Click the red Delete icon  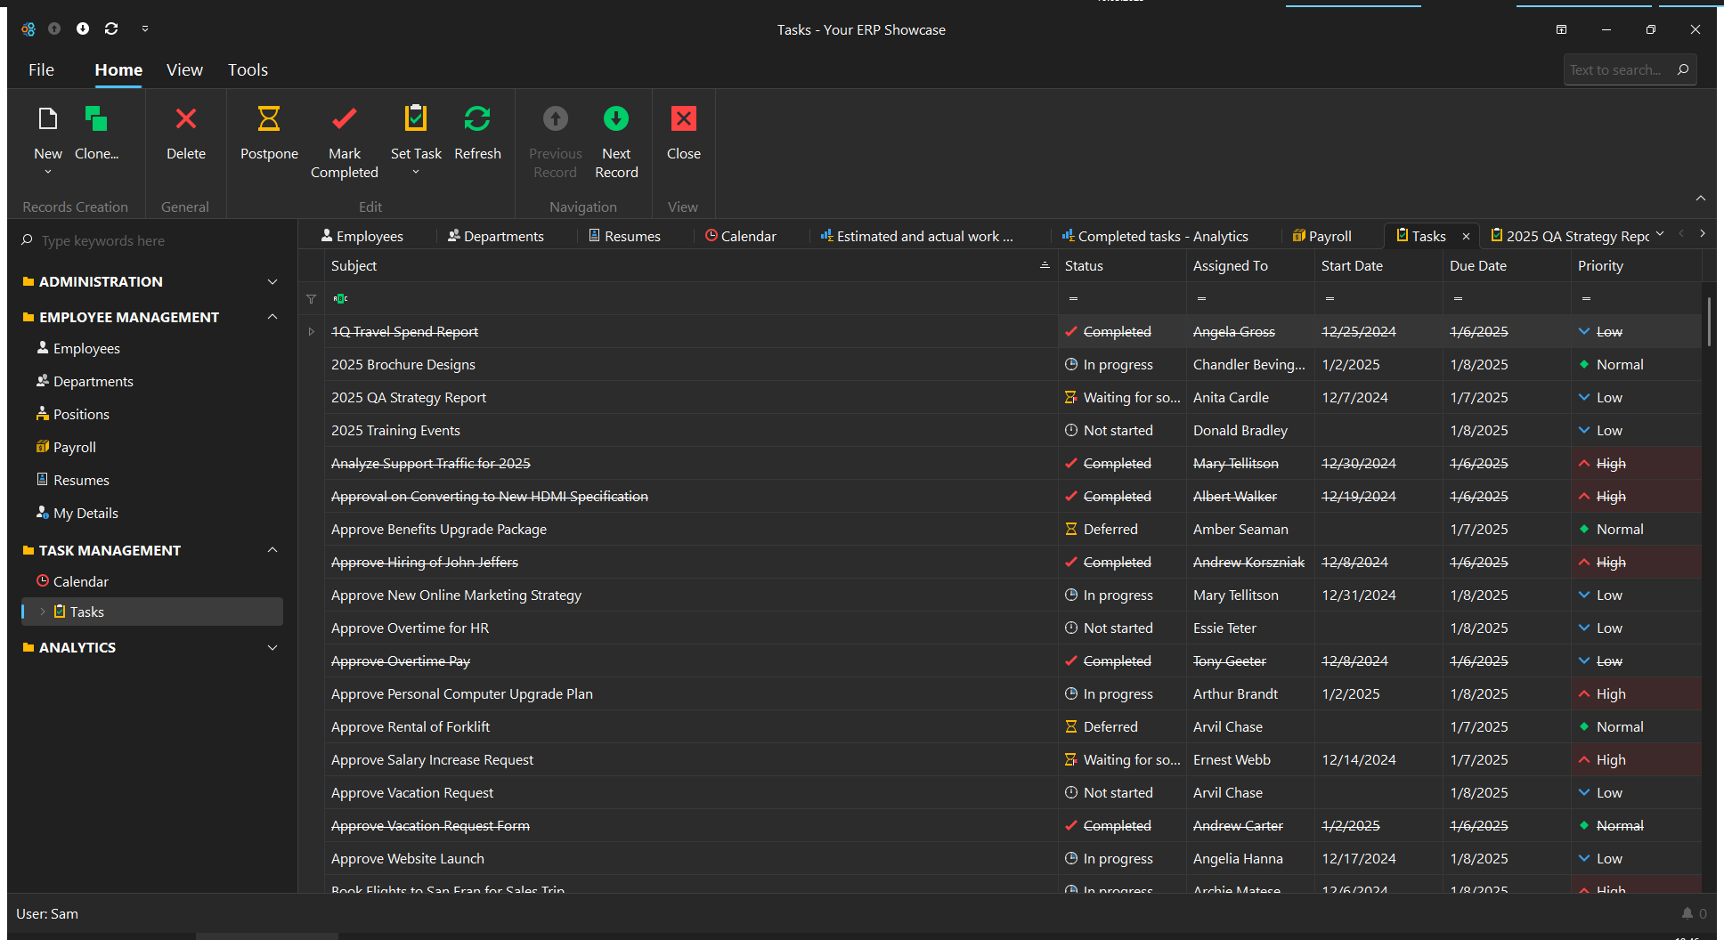coord(185,119)
